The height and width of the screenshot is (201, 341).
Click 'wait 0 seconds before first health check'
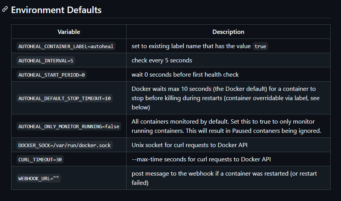185,75
